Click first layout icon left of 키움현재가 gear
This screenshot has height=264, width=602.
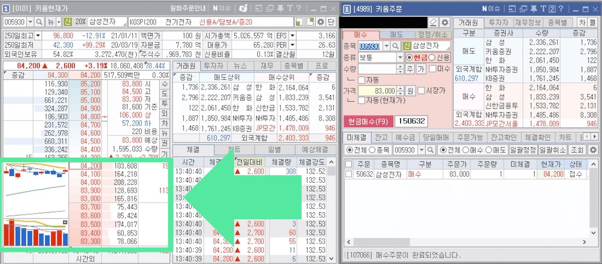(300, 22)
